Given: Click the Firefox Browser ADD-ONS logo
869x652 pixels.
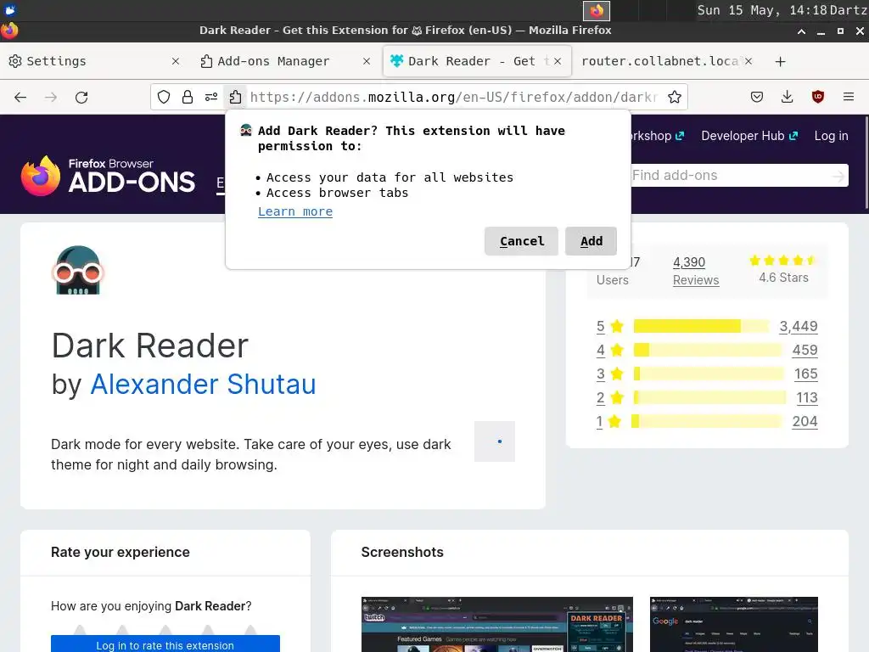Looking at the screenshot, I should (x=108, y=175).
